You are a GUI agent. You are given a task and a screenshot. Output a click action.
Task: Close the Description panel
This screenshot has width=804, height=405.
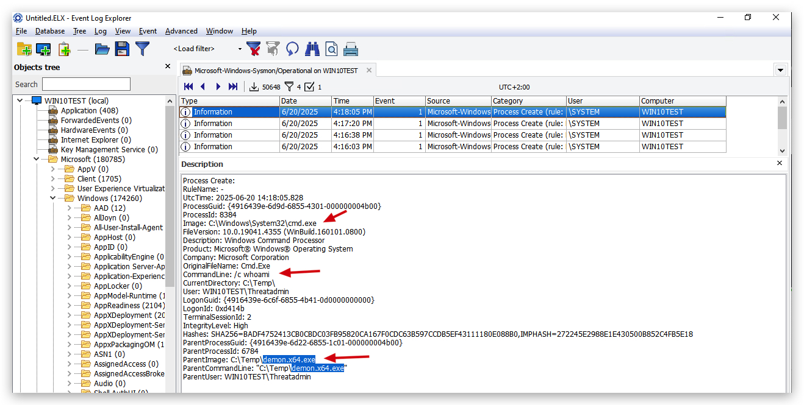[780, 163]
